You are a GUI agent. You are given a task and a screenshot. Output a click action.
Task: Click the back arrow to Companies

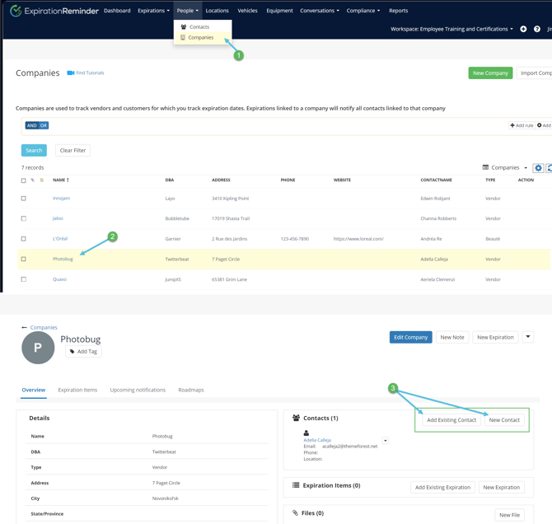(x=24, y=327)
